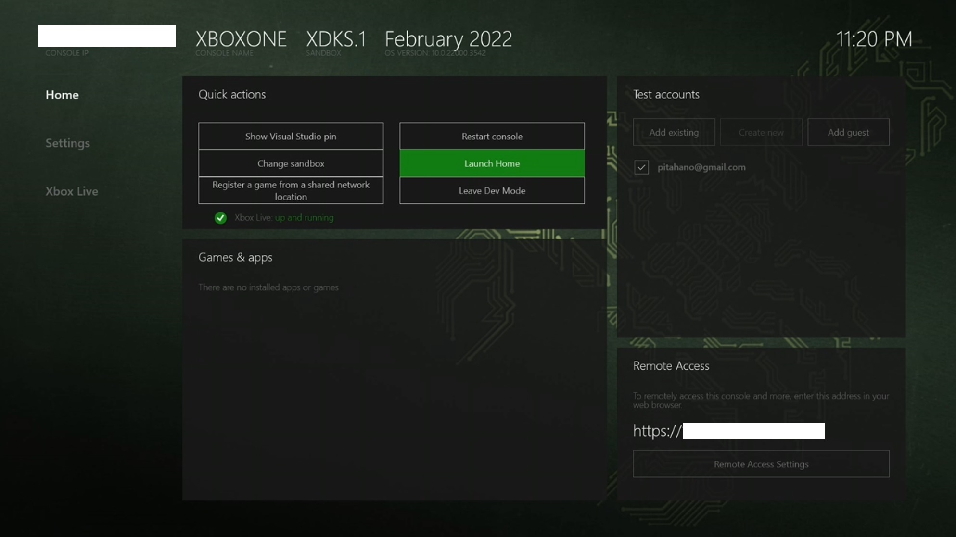Open Remote Access Settings
Screen dimensions: 956x537
tap(761, 464)
